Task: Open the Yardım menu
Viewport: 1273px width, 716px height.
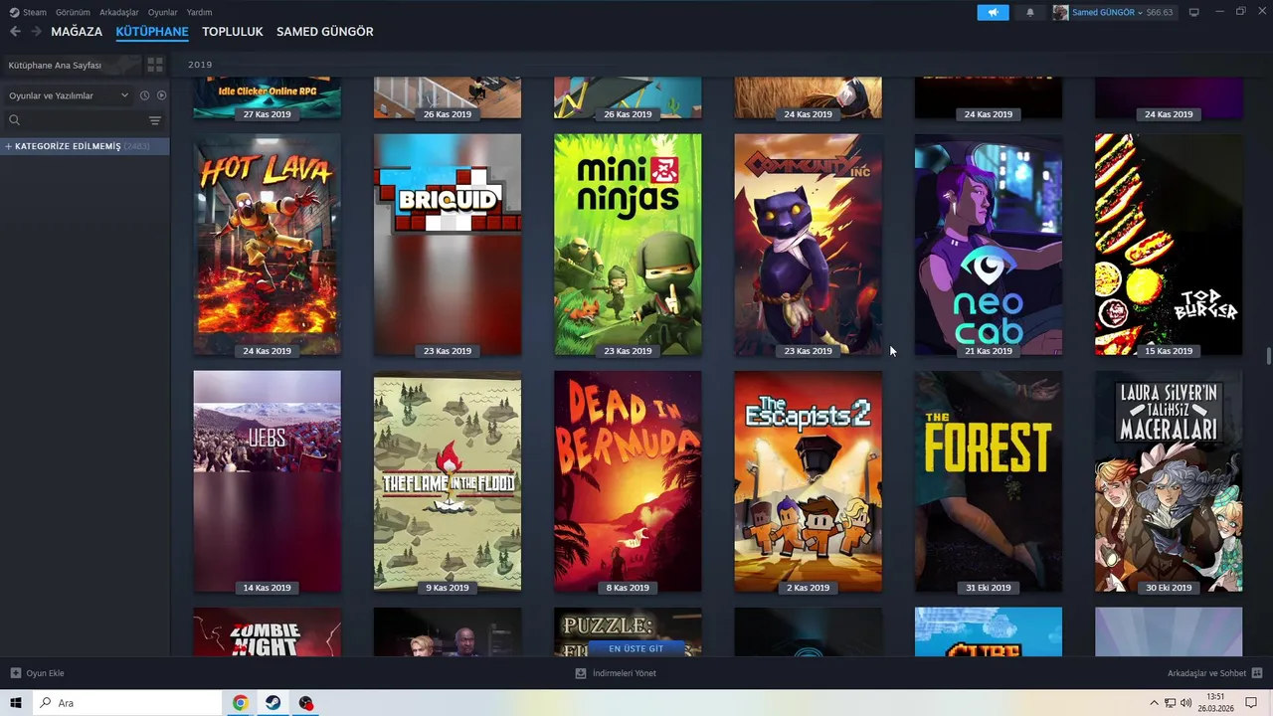Action: click(199, 12)
